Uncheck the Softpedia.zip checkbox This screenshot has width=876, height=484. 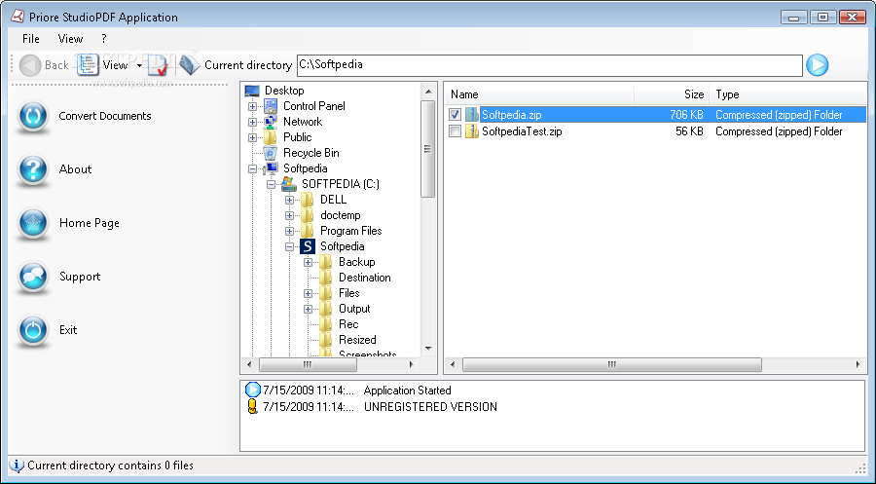455,115
